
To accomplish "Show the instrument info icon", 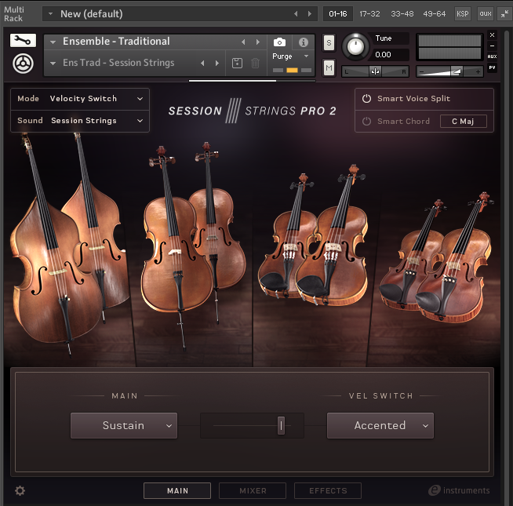I will click(x=304, y=42).
